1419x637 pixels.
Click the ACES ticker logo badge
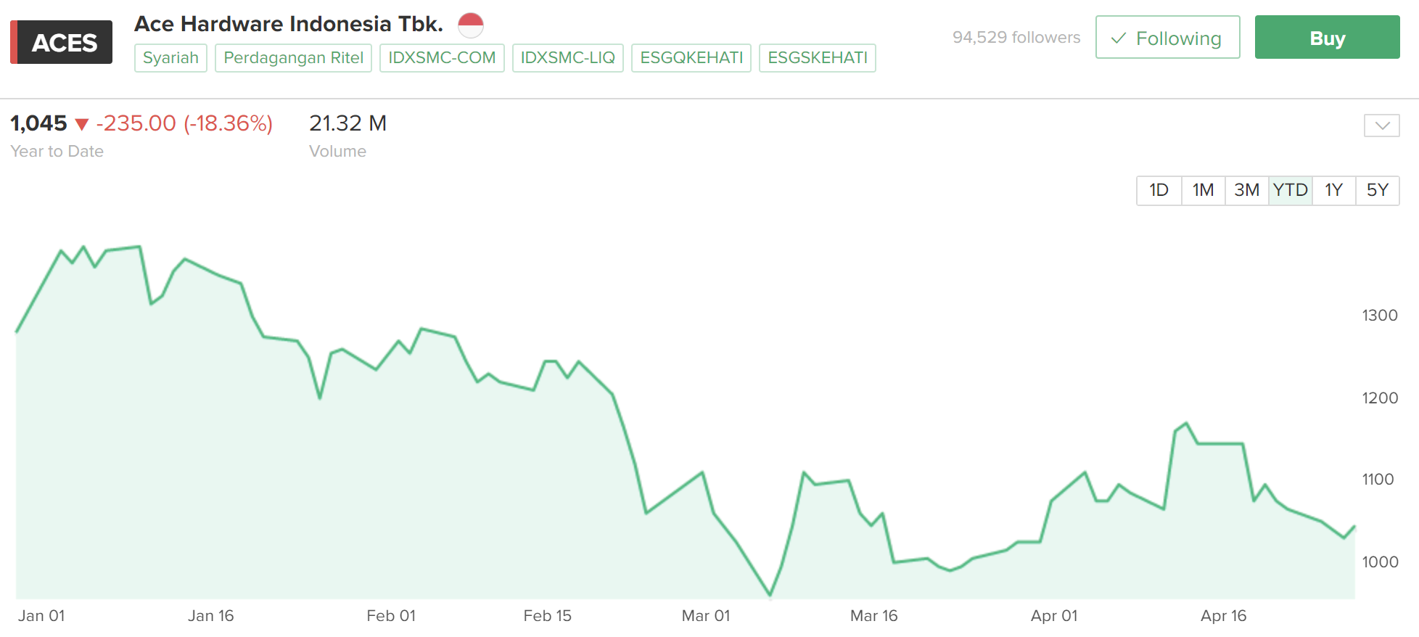pyautogui.click(x=62, y=42)
